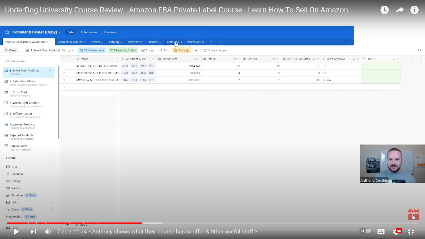425x239 pixels.
Task: Seek in the red video progress bar
Action: [x=74, y=223]
